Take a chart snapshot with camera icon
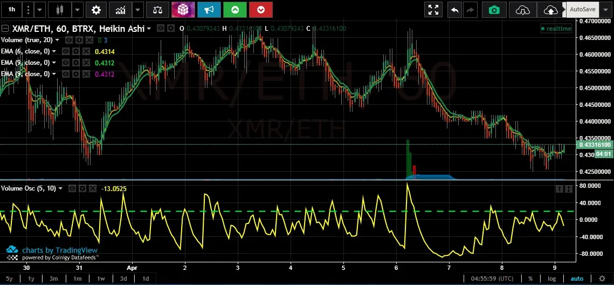Viewport: 614px width, 285px height. click(494, 10)
